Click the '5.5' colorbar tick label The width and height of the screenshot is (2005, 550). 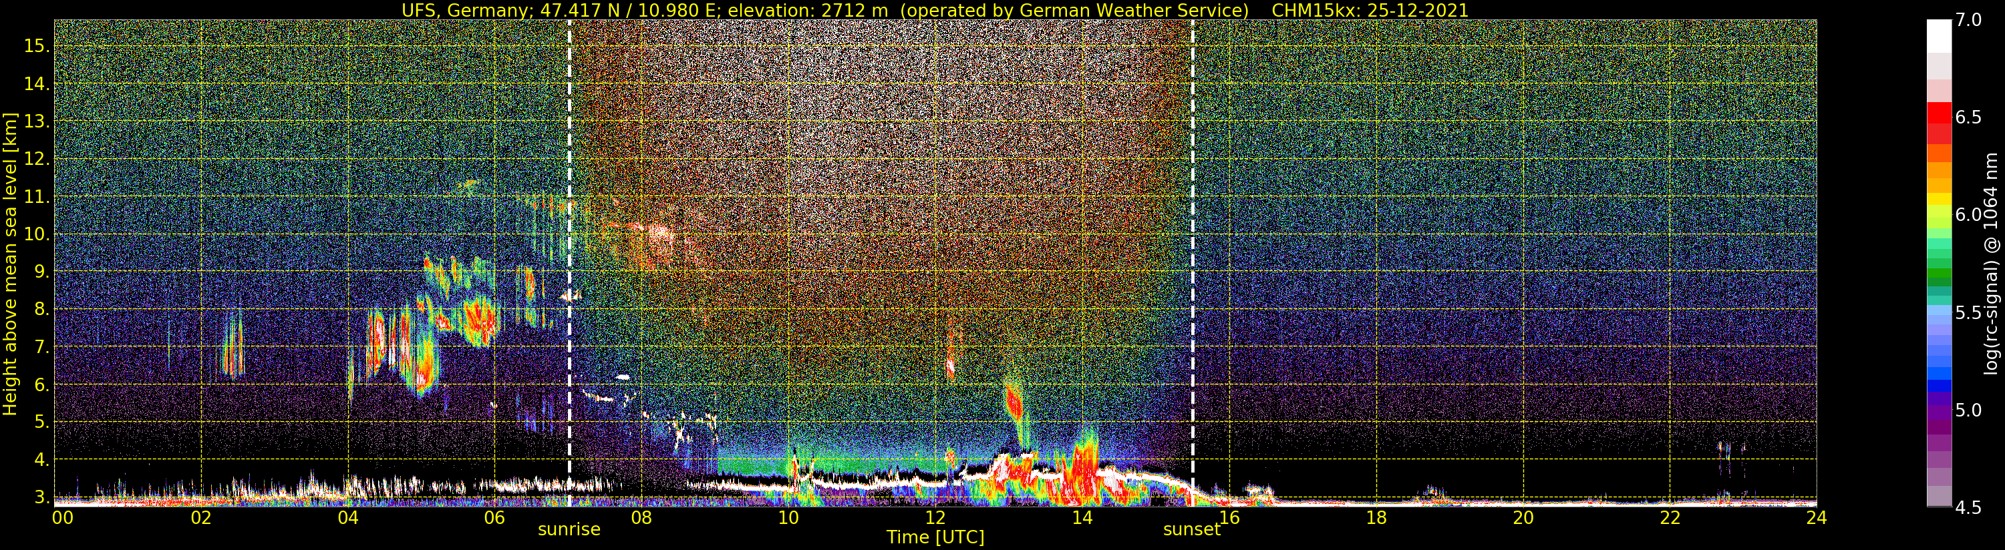point(1968,313)
